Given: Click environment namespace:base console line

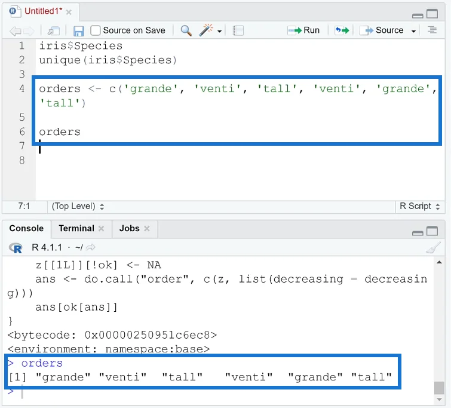Looking at the screenshot, I should [x=109, y=349].
